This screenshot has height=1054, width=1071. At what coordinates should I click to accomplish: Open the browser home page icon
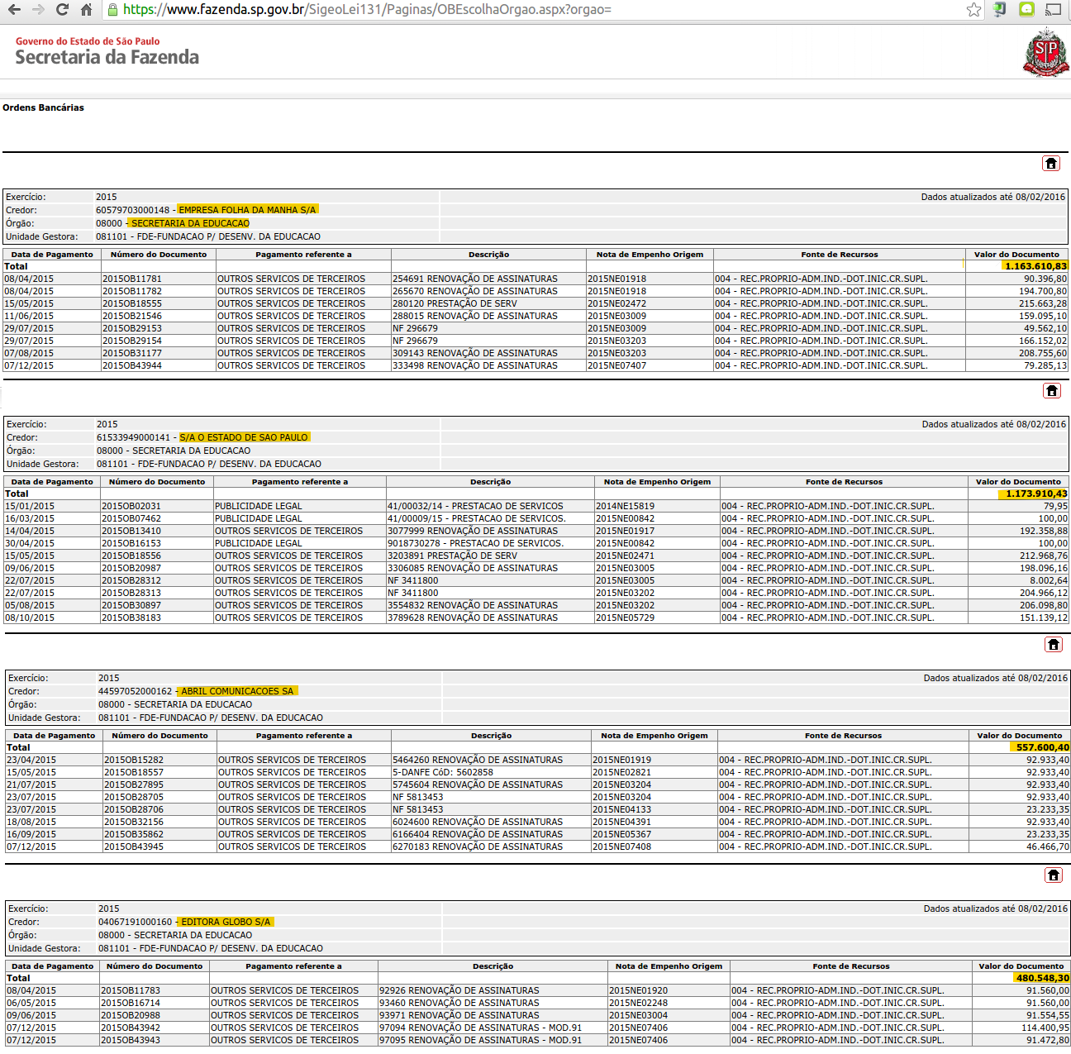coord(86,10)
